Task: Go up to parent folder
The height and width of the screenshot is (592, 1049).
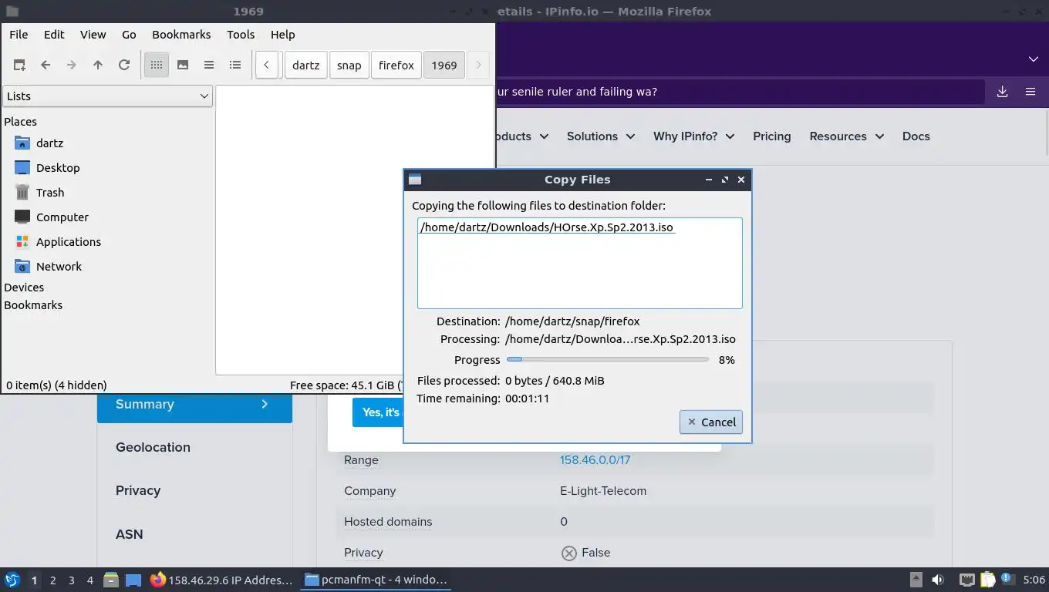Action: click(98, 66)
